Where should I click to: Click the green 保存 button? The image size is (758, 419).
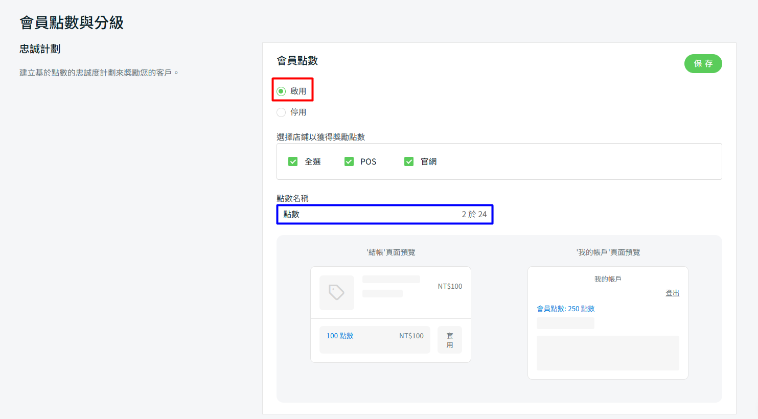click(x=703, y=64)
